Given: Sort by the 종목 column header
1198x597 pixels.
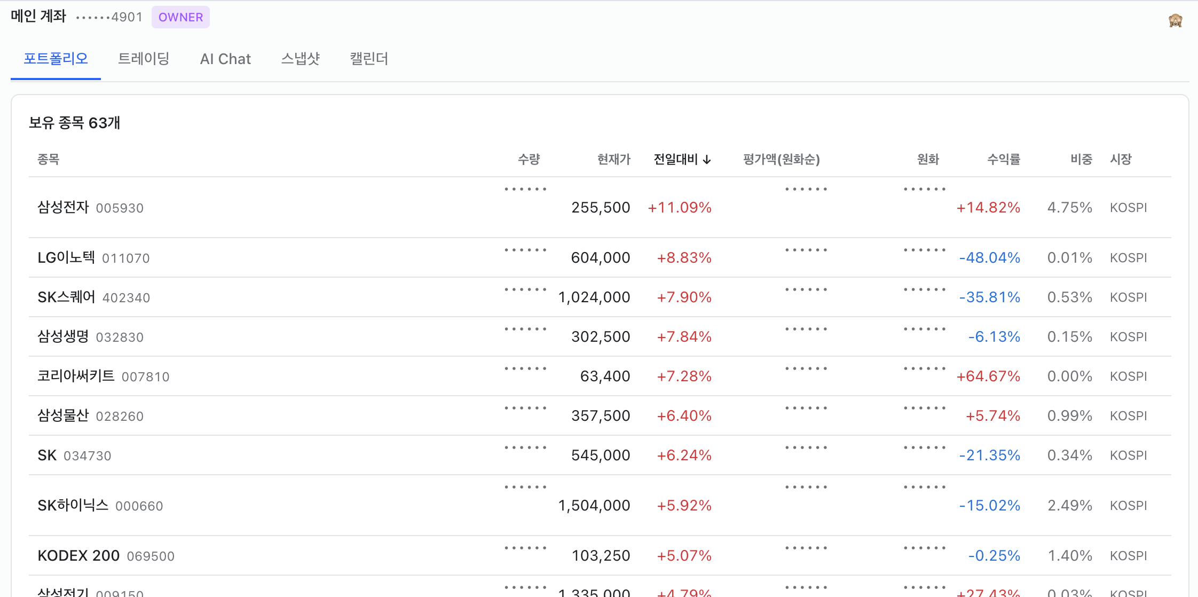Looking at the screenshot, I should [48, 159].
